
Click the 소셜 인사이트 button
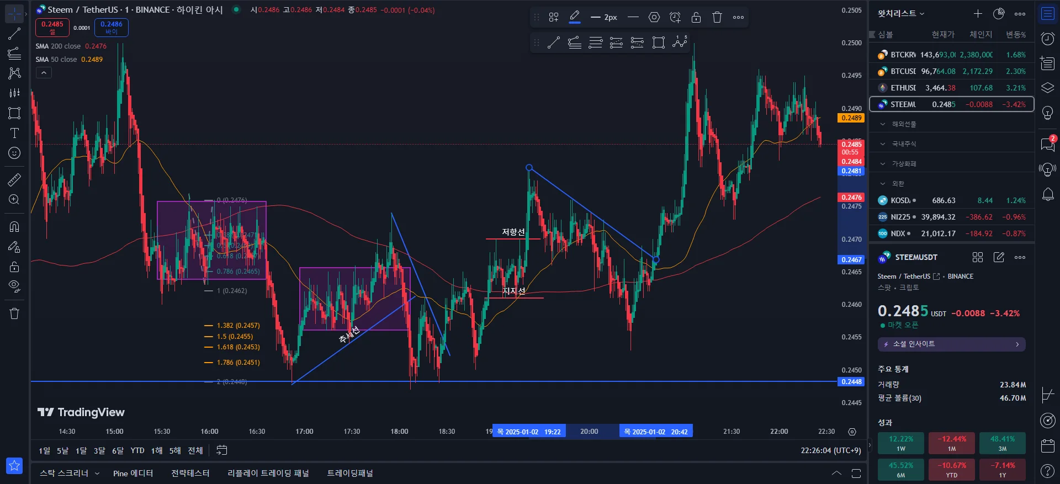(952, 344)
